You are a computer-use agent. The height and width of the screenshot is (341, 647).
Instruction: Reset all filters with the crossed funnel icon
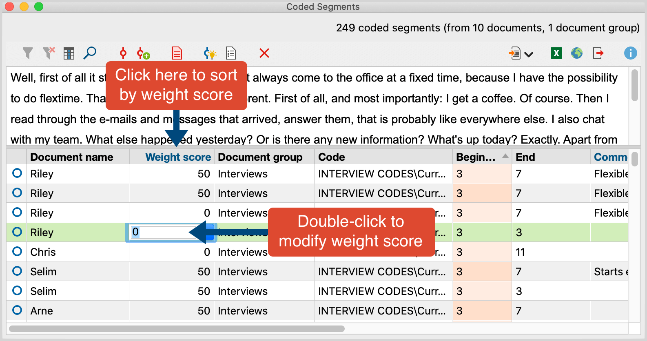point(49,53)
